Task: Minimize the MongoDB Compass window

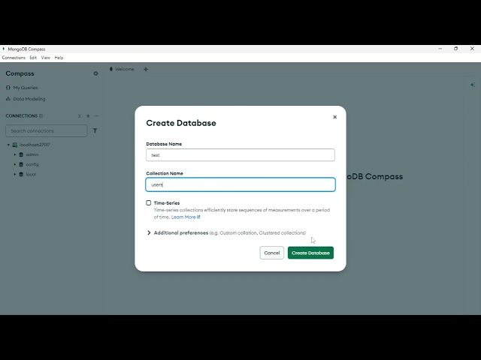Action: click(440, 49)
